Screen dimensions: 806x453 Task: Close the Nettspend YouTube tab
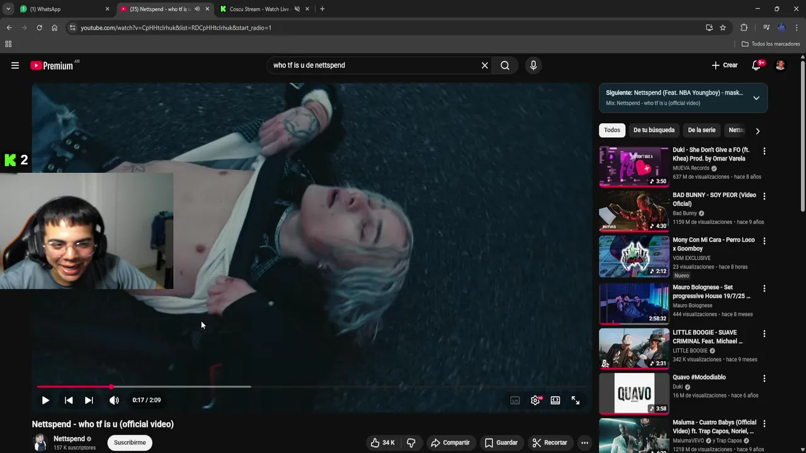tap(207, 9)
